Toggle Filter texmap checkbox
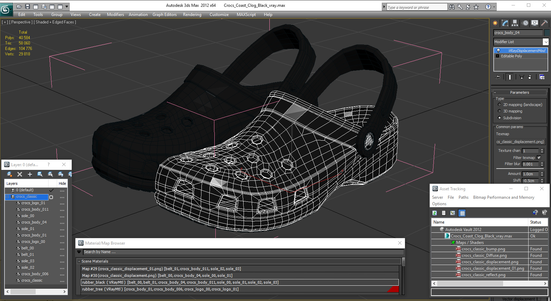 tap(539, 158)
